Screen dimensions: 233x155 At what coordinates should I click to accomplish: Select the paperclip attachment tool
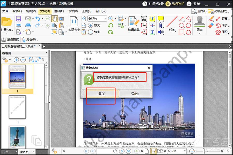pos(161,25)
